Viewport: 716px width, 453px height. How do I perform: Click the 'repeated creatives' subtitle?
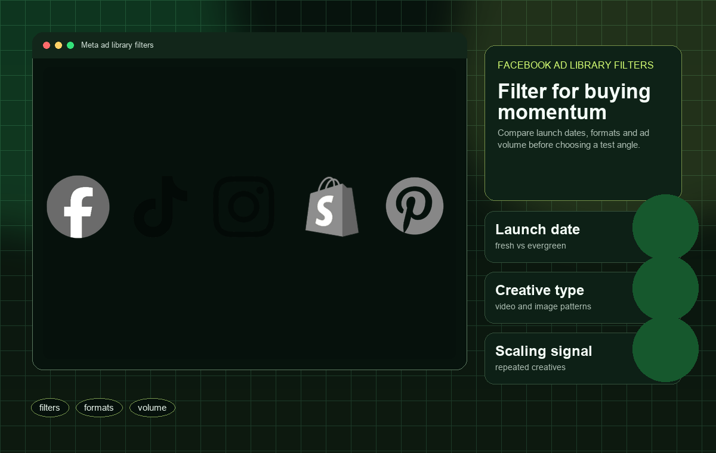tap(530, 367)
